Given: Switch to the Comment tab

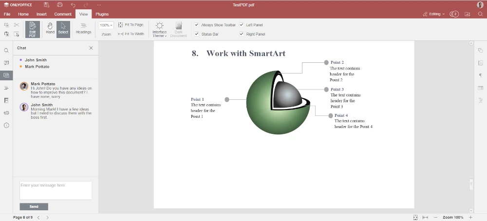Looking at the screenshot, I should point(63,14).
